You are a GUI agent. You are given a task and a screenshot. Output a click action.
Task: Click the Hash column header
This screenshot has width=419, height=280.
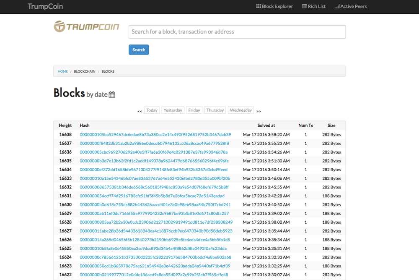coord(85,126)
